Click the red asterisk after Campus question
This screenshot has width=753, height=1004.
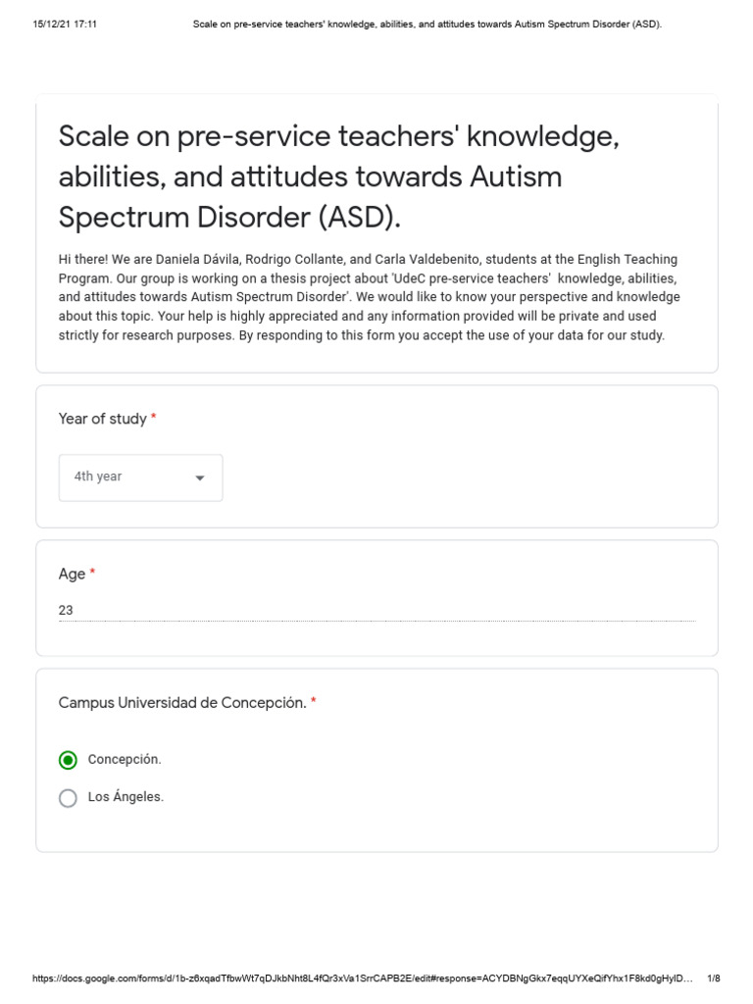pos(314,702)
